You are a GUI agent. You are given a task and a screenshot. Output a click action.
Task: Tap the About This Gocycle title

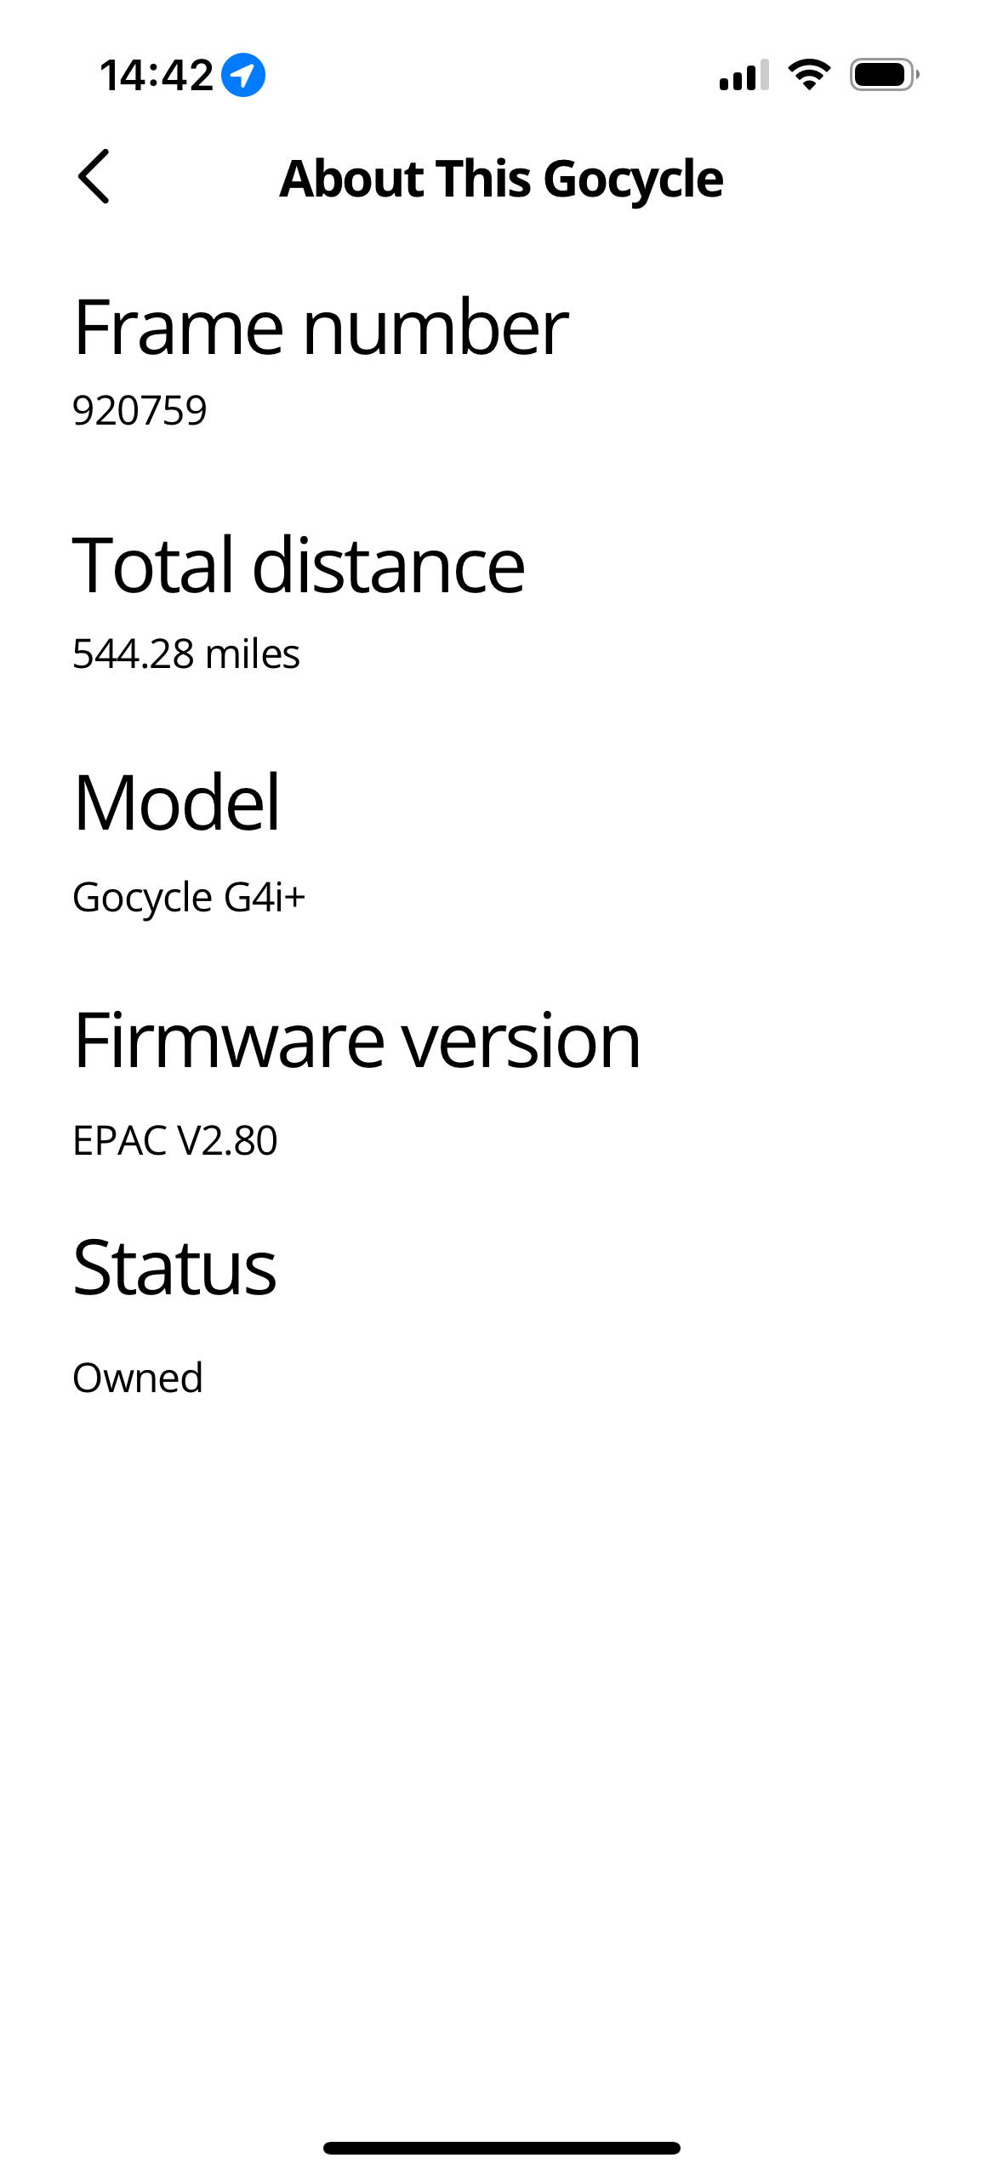point(501,179)
